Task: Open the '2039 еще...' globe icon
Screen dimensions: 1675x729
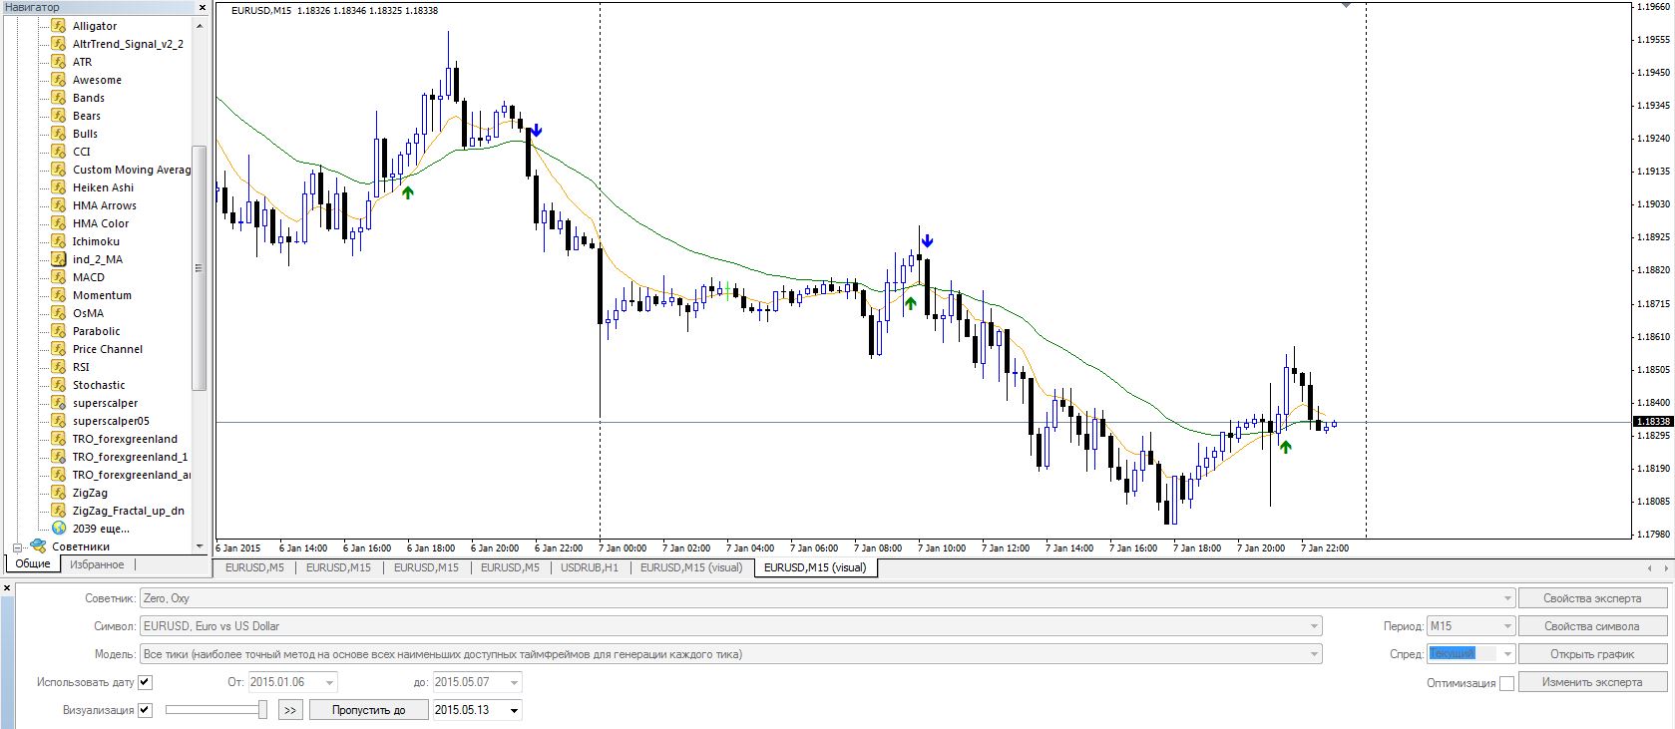Action: 59,529
